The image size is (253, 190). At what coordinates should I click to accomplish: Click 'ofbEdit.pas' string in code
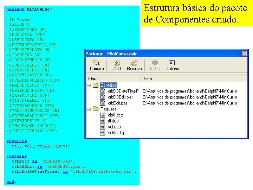pyautogui.click(x=57, y=161)
